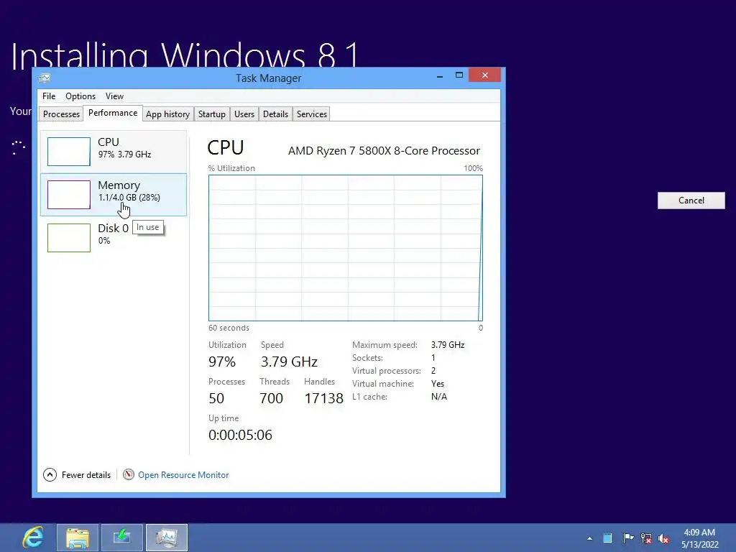Select the Disk 0 performance entry

114,237
